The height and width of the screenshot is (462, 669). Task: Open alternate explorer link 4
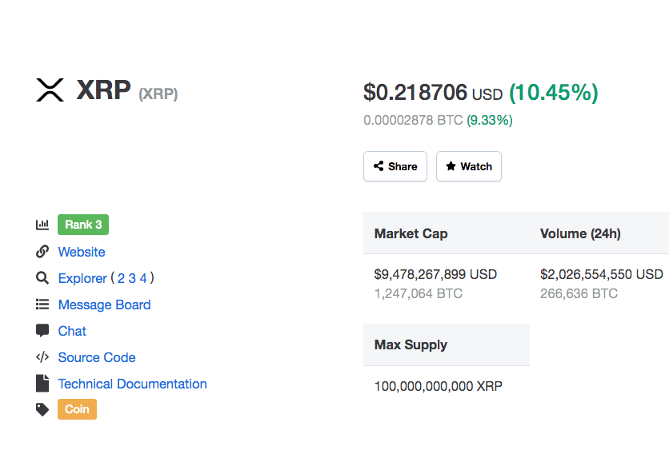click(x=143, y=278)
